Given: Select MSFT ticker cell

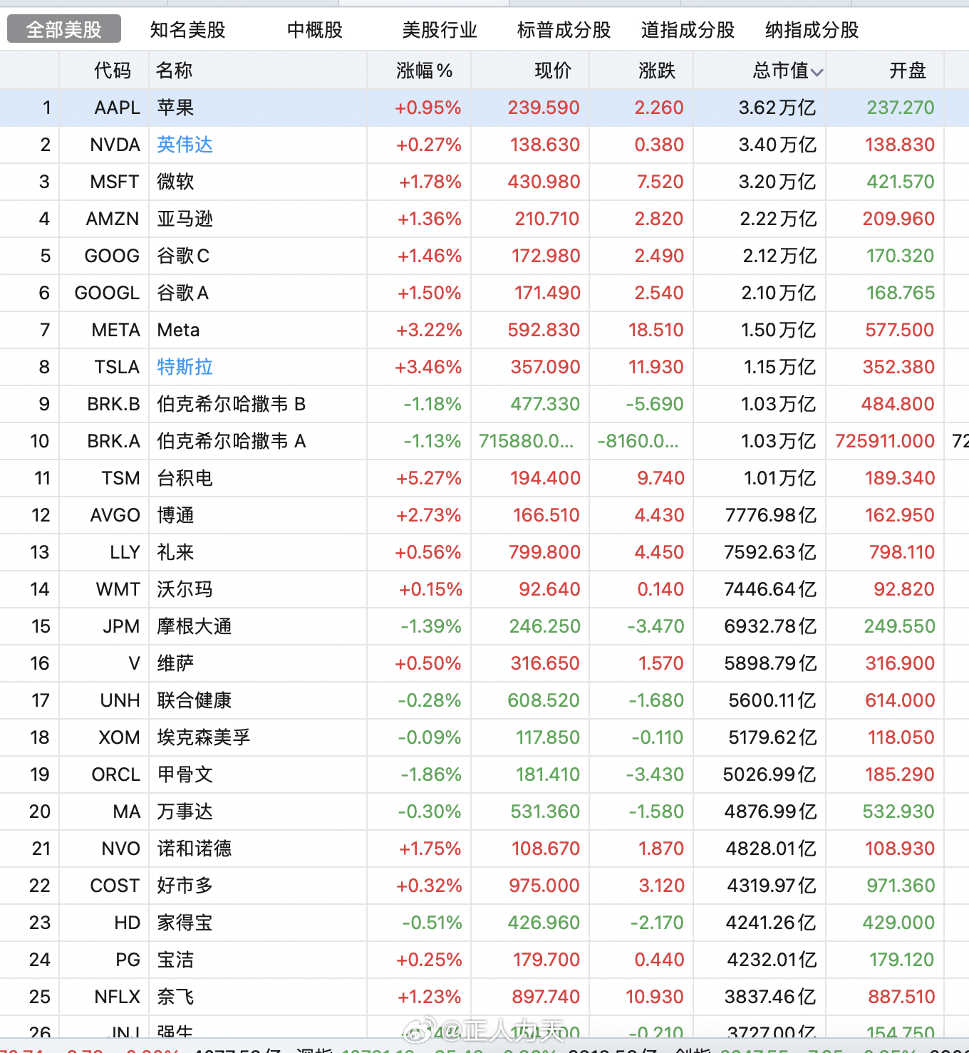Looking at the screenshot, I should 115,182.
